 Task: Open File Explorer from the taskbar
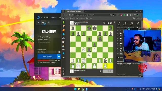pos(79,89)
